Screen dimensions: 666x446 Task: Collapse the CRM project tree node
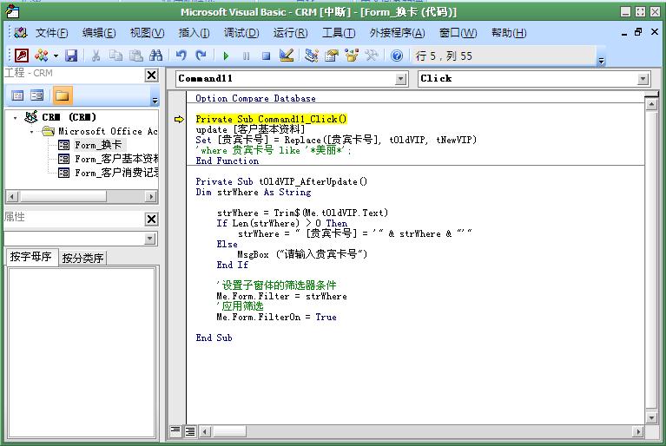pos(16,117)
